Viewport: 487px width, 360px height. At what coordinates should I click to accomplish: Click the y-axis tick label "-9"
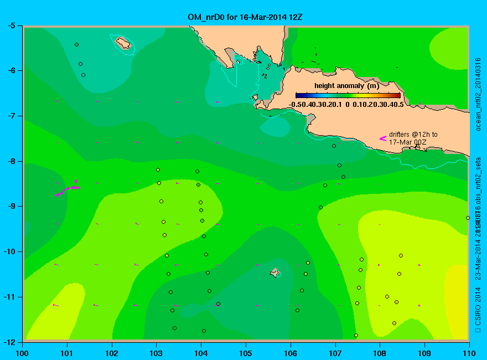pos(12,206)
